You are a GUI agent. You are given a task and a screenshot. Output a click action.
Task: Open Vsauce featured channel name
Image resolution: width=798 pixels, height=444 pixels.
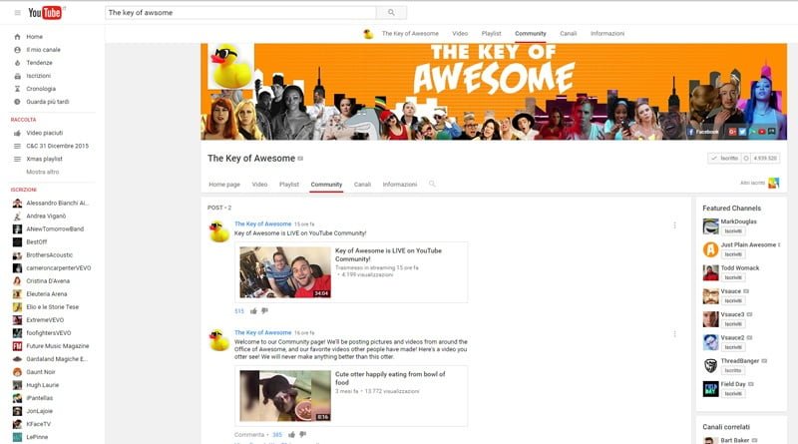[731, 291]
